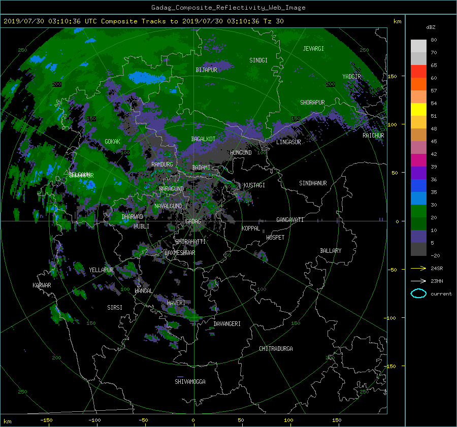This screenshot has width=457, height=427.
Task: Click the LAXMESHWAR city label
Action: click(180, 253)
